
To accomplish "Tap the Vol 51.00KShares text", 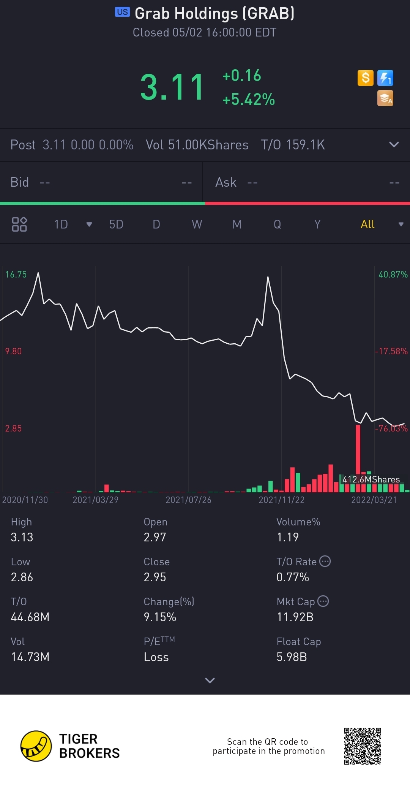I will click(197, 145).
